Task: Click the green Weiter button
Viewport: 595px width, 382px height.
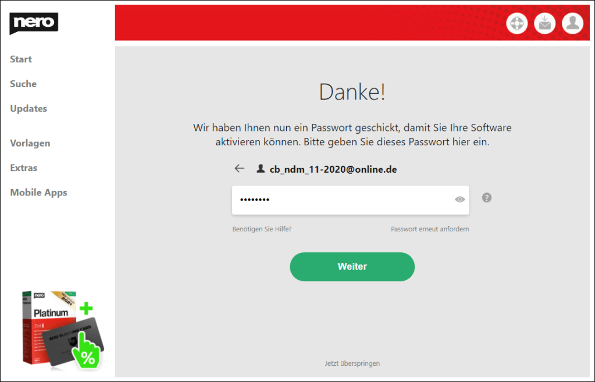Action: click(x=352, y=267)
